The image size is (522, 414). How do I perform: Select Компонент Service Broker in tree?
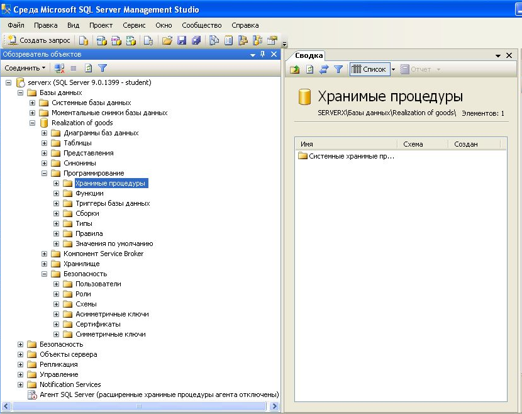[x=103, y=254]
